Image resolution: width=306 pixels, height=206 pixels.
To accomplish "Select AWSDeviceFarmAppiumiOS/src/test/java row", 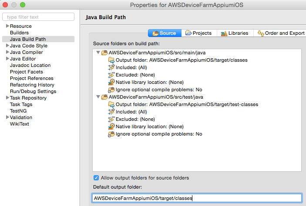I will [x=156, y=97].
